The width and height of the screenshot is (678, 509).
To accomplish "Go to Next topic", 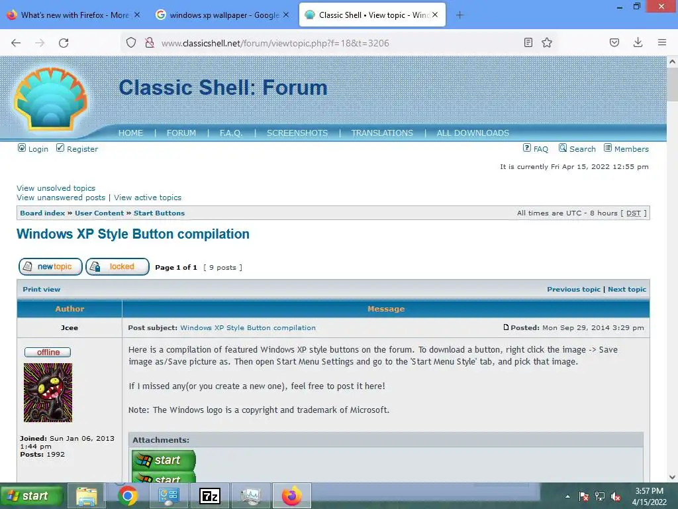I will [627, 289].
